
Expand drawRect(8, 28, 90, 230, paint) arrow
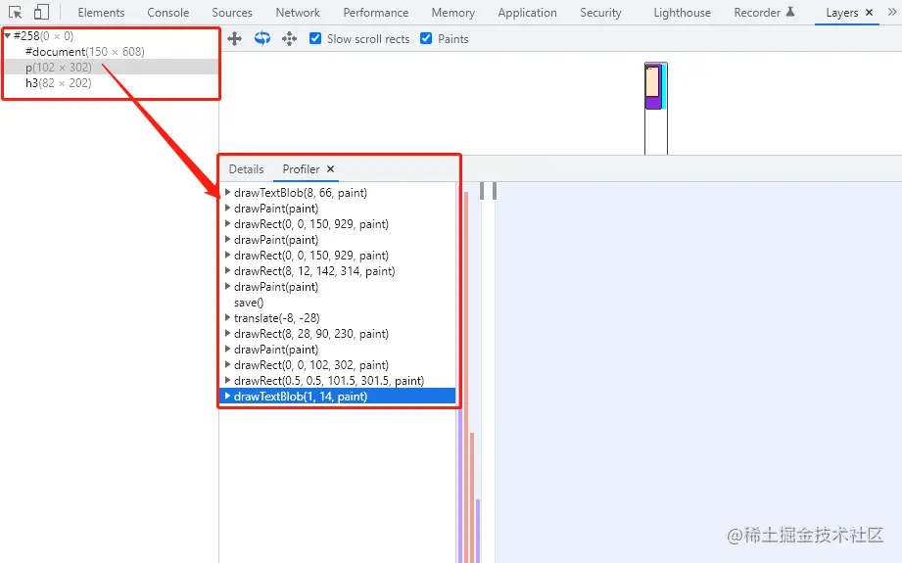[x=228, y=334]
